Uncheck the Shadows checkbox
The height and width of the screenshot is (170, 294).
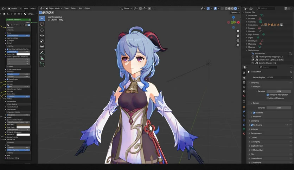pos(254,113)
